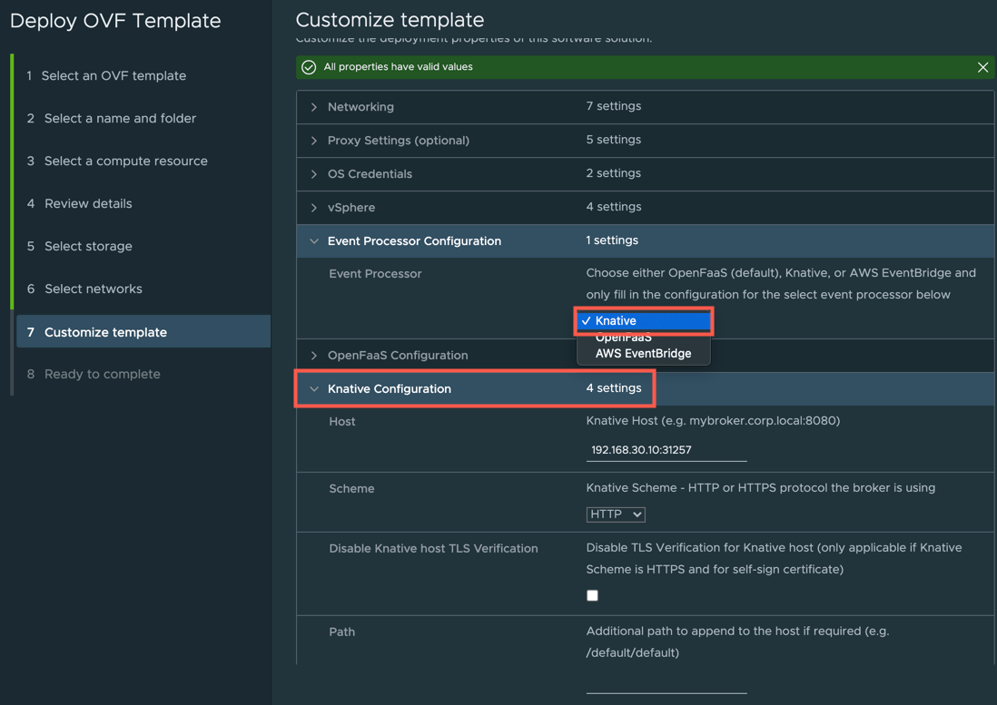The height and width of the screenshot is (705, 997).
Task: Expand OpenFaaS Configuration section
Action: 314,356
